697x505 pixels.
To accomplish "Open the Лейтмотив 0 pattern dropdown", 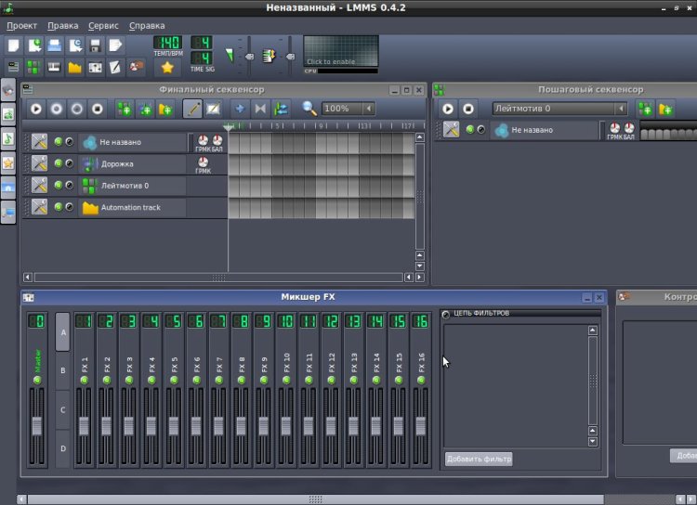I will point(621,109).
